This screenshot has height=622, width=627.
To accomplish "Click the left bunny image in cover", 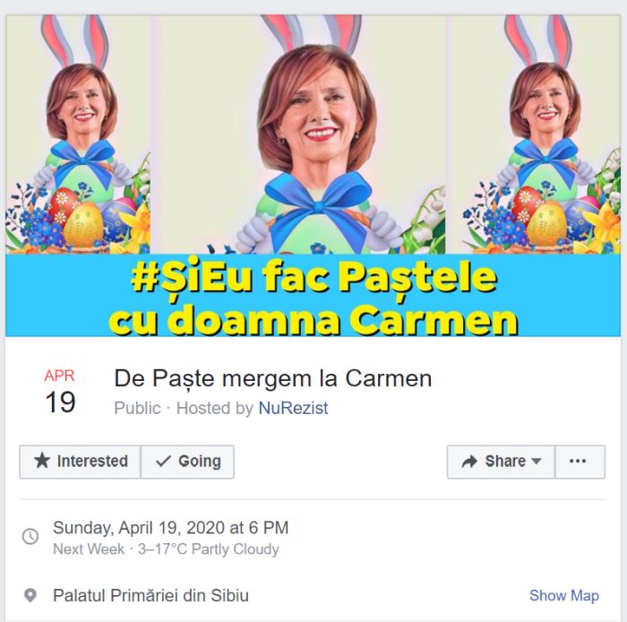I will 78,134.
